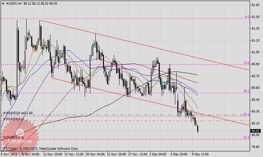Click the Fibonacci 23.6 level label
The width and height of the screenshot is (263, 157).
pyautogui.click(x=246, y=63)
